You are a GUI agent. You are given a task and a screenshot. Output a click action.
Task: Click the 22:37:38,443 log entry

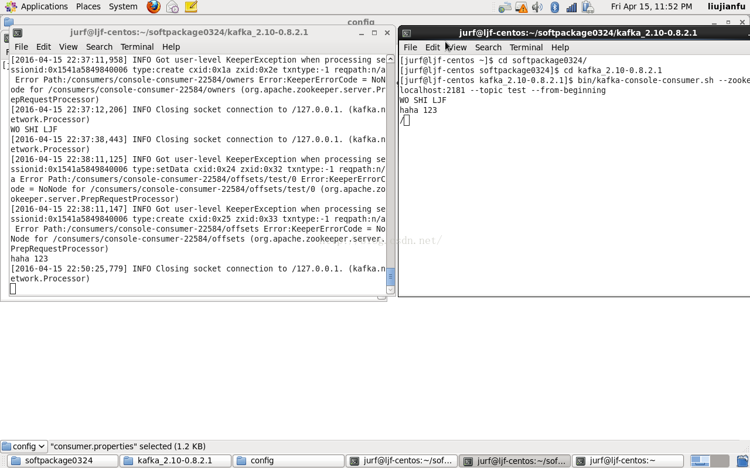tap(198, 144)
